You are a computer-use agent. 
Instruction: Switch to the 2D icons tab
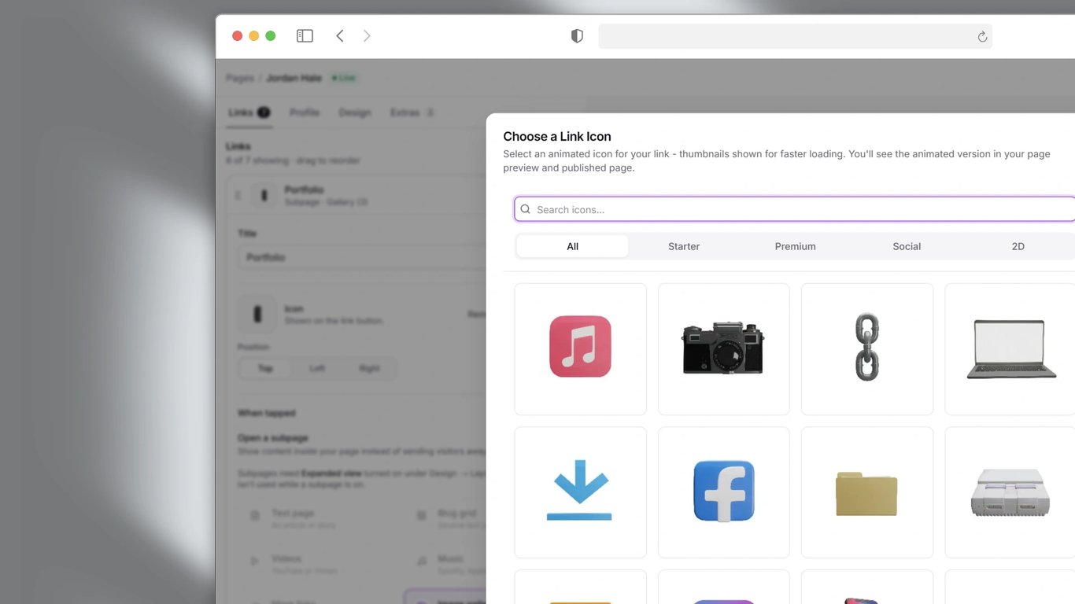tap(1018, 246)
